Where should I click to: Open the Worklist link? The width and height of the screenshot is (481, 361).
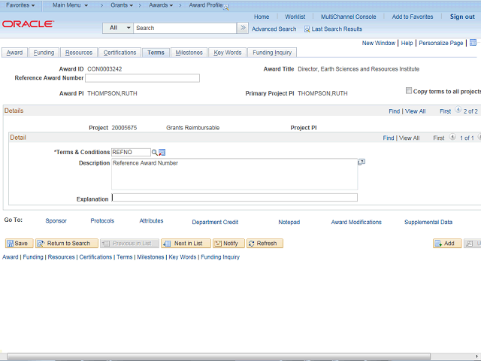pos(295,17)
